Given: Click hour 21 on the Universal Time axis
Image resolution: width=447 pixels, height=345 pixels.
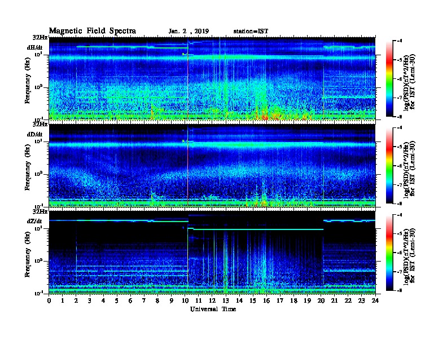Looking at the screenshot, I should [334, 300].
